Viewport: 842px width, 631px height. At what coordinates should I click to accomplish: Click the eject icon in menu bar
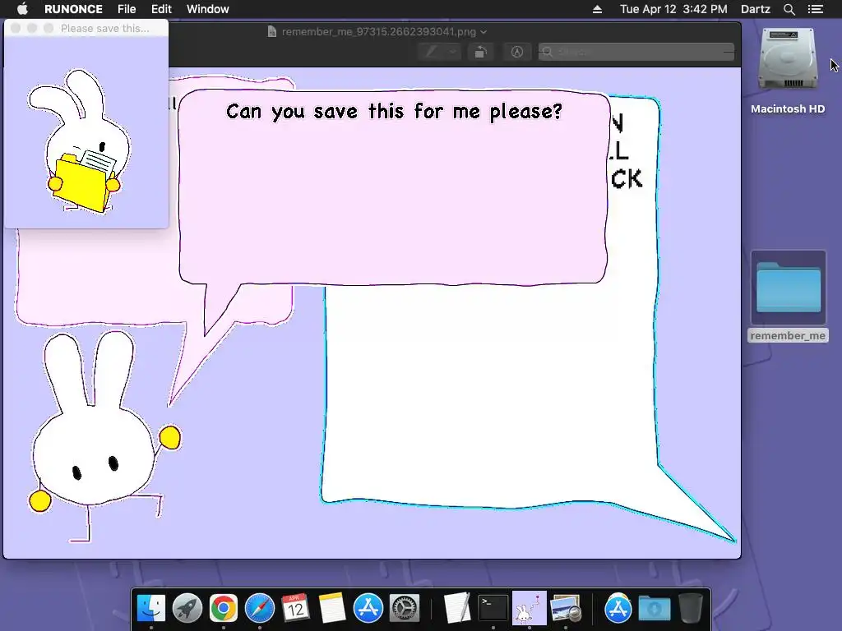[x=597, y=9]
